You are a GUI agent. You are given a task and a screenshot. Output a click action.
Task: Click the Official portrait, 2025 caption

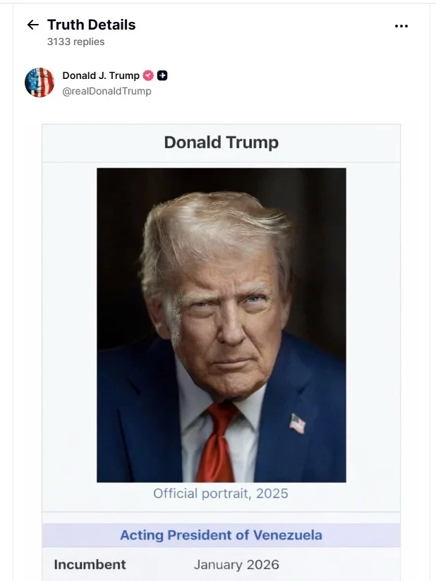(x=221, y=493)
